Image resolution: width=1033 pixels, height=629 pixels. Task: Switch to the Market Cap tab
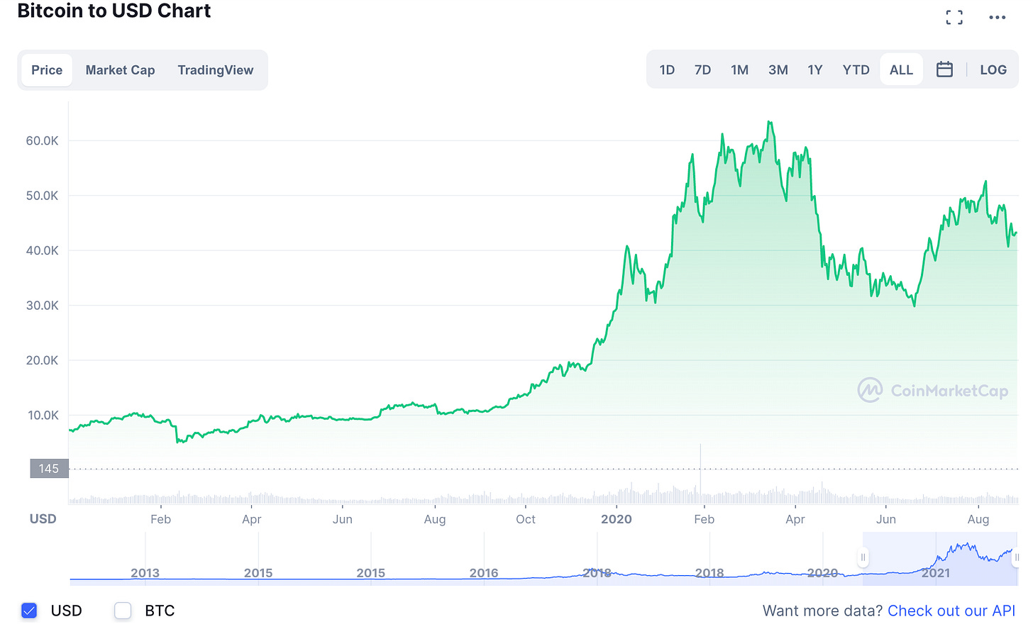click(120, 70)
